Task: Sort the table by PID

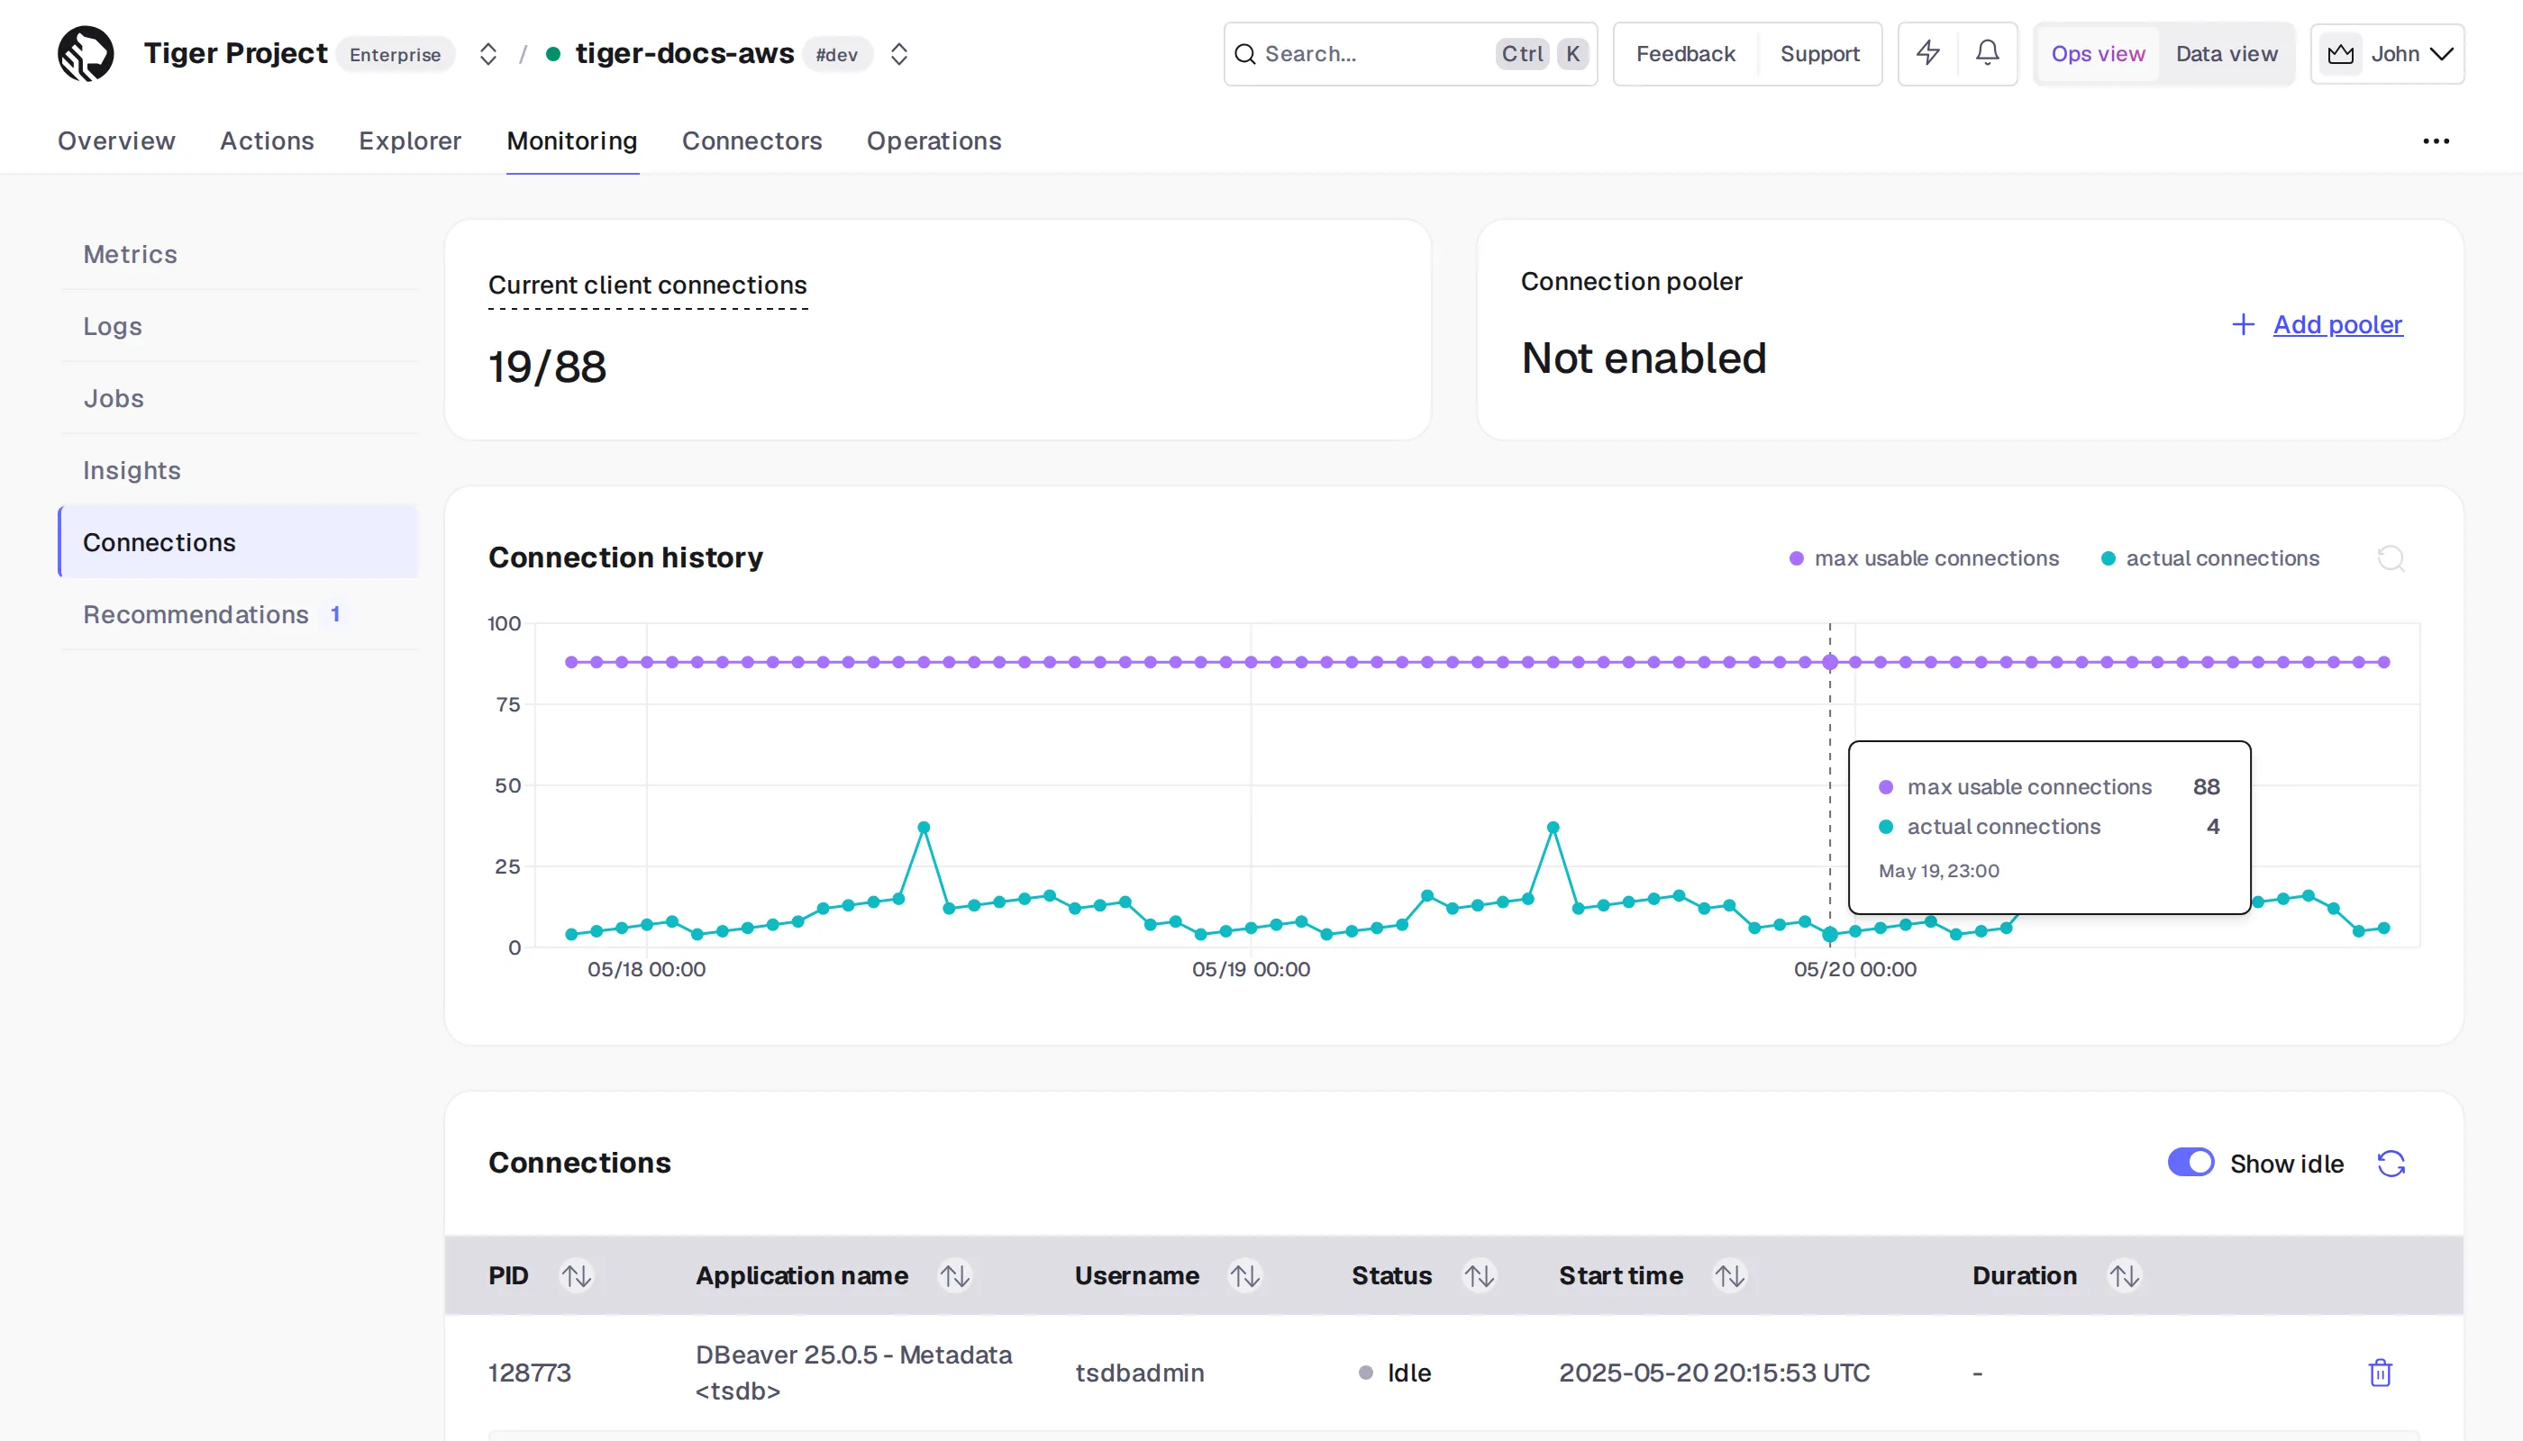Action: point(577,1275)
